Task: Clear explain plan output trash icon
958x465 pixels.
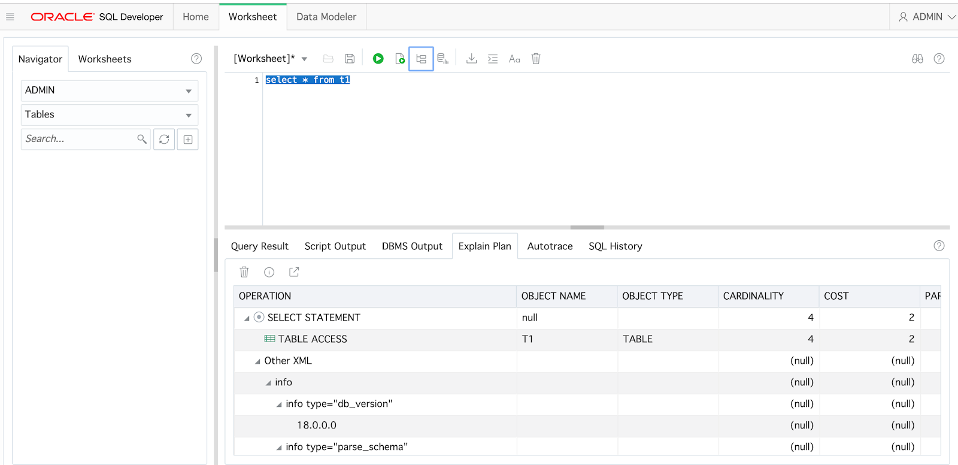Action: pyautogui.click(x=244, y=272)
